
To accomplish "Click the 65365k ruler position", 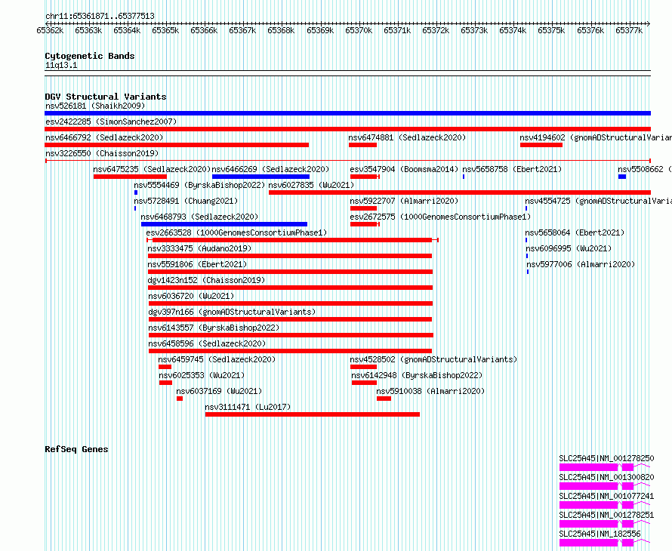I will pyautogui.click(x=165, y=30).
